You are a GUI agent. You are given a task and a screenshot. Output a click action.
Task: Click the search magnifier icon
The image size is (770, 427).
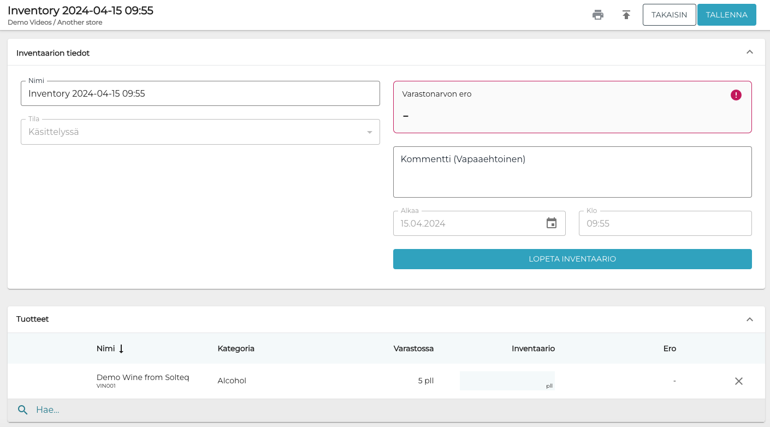[x=23, y=410]
